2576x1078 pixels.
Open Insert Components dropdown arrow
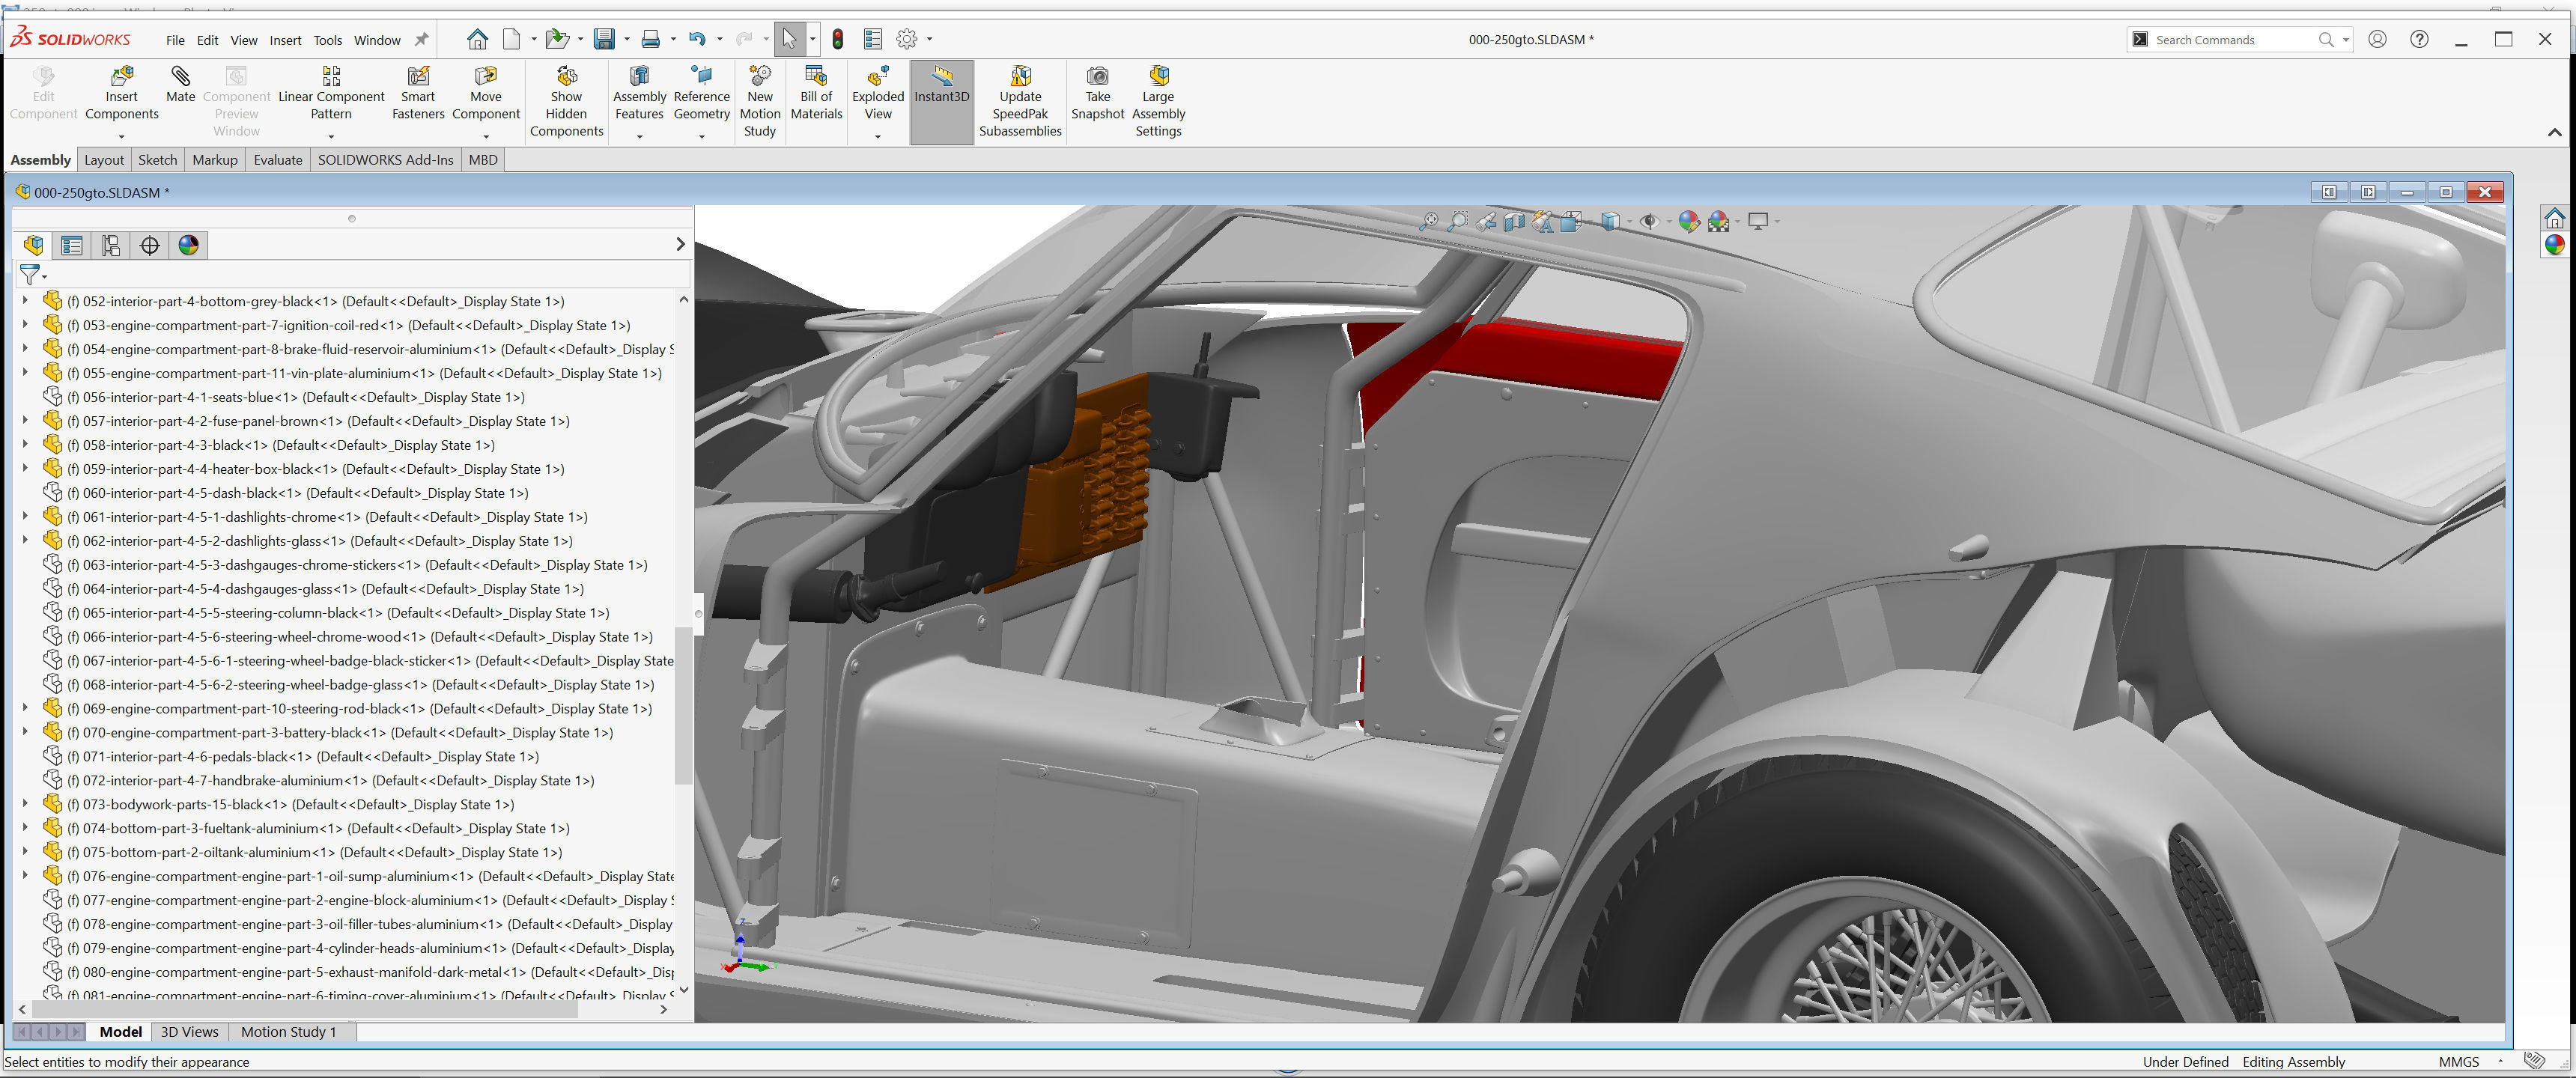[121, 136]
